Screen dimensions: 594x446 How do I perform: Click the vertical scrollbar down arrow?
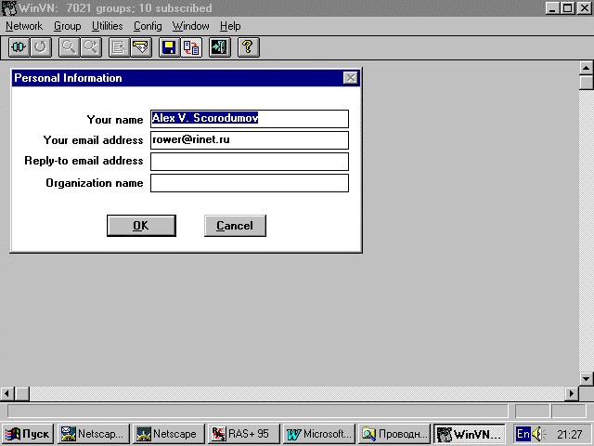(x=586, y=378)
